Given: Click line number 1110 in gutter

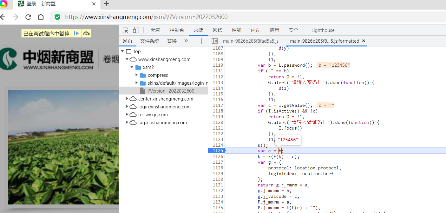Looking at the screenshot, I should pos(218,65).
